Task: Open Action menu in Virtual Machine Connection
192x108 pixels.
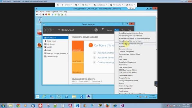Action: click(x=42, y=12)
